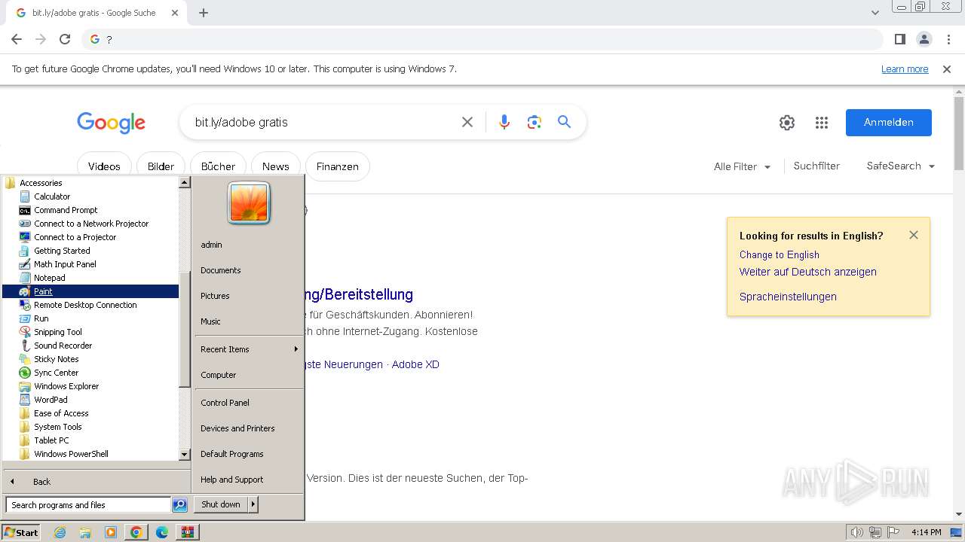
Task: Launch Sticky Notes
Action: (56, 359)
